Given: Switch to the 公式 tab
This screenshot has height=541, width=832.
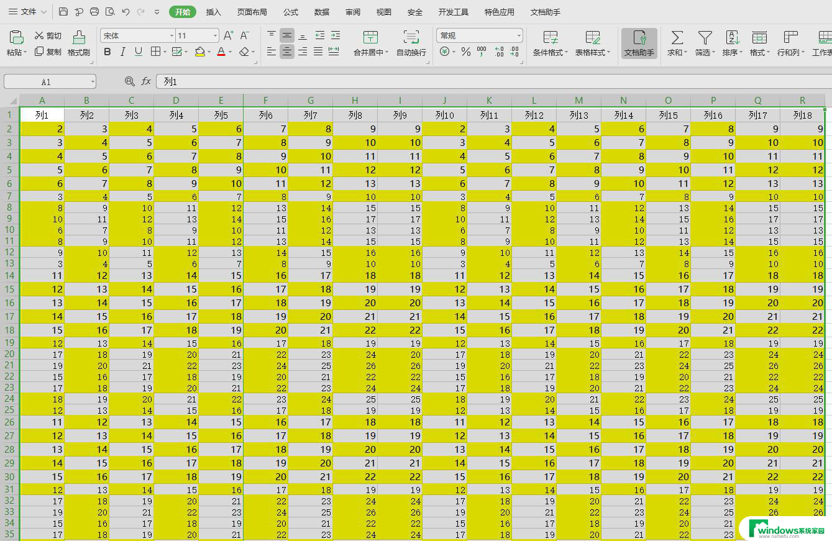Looking at the screenshot, I should click(291, 12).
